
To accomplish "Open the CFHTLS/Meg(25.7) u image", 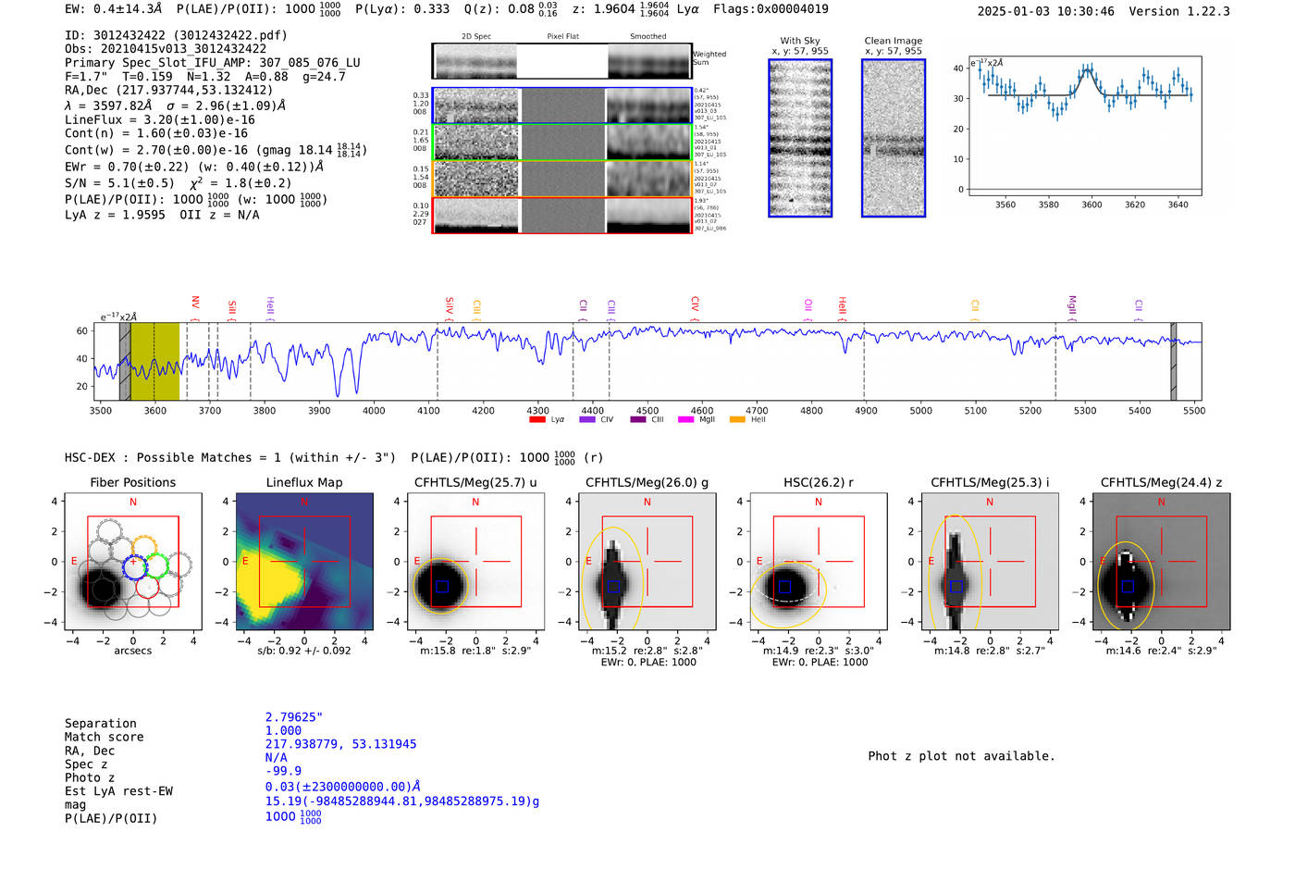I will [475, 561].
